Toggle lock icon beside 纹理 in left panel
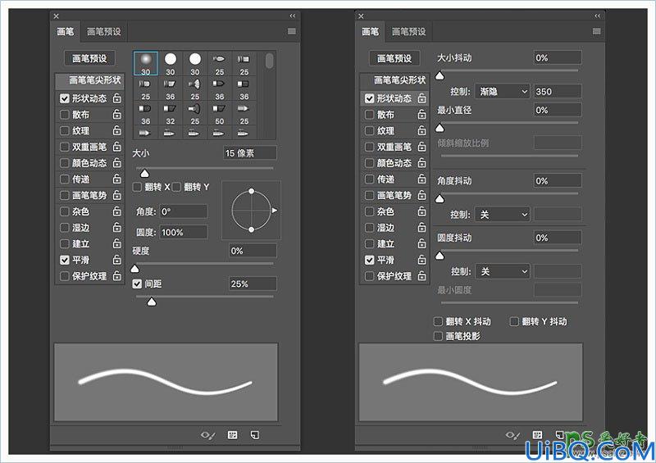 (x=116, y=130)
